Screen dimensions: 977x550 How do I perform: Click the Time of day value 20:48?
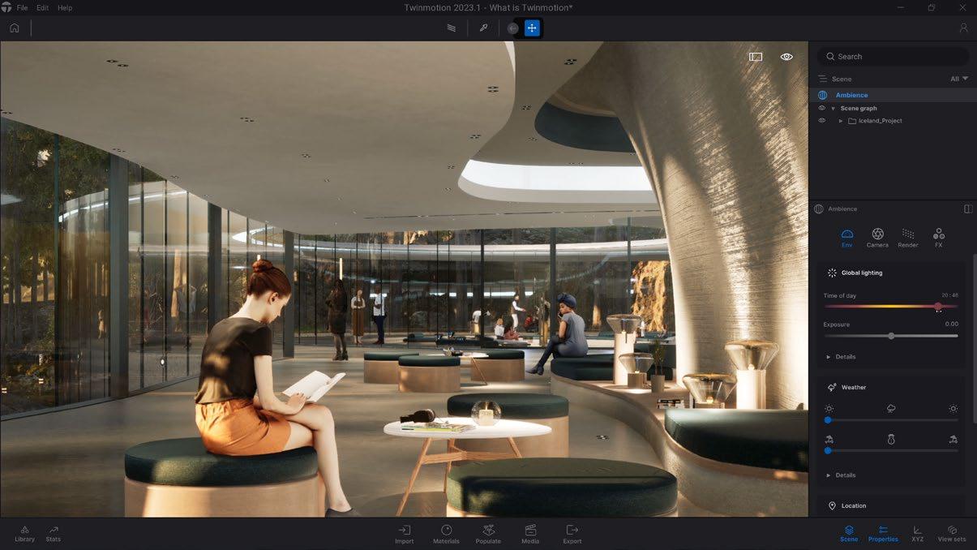coord(949,295)
